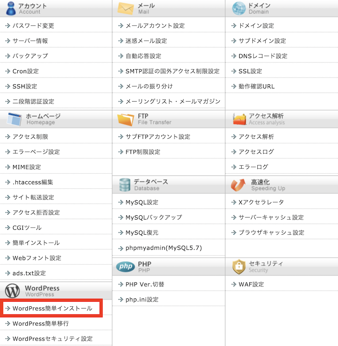Open ブラウザキャッシュ設定

coord(271,233)
